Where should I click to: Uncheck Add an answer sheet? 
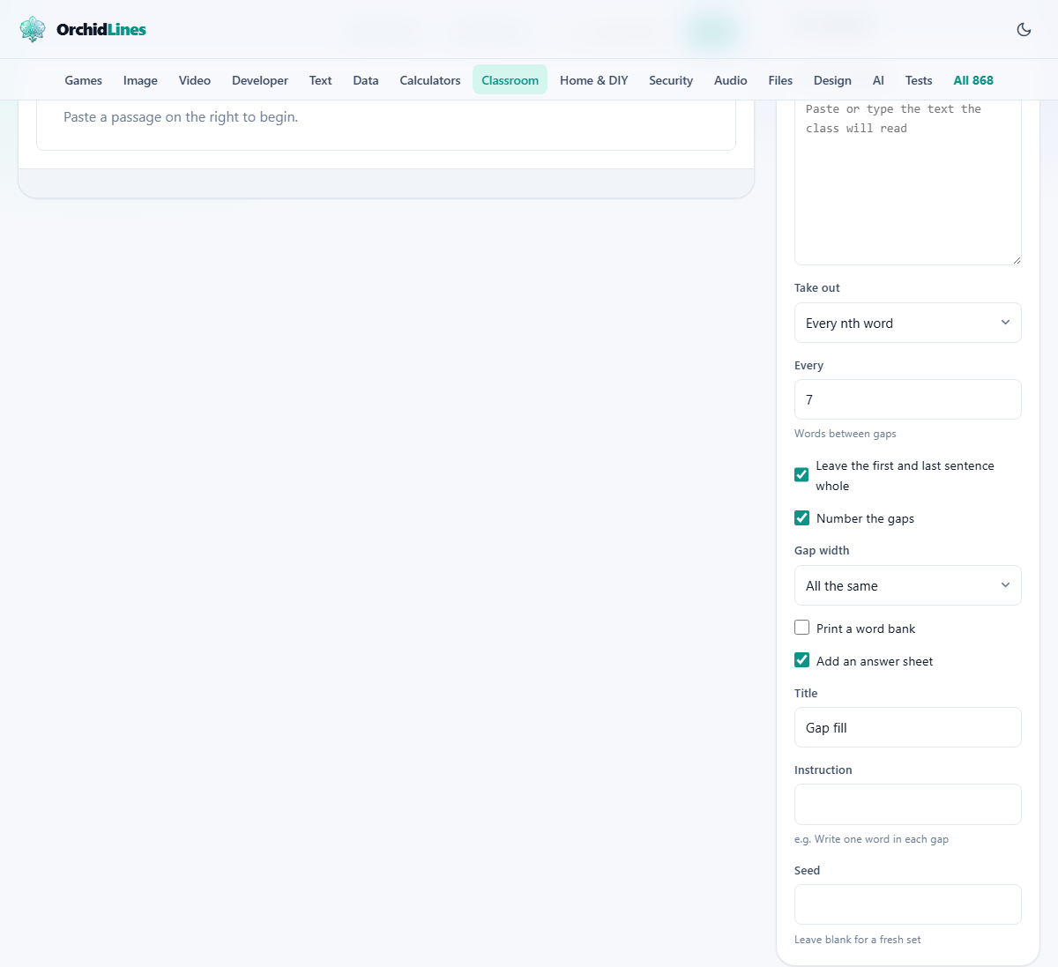(801, 660)
